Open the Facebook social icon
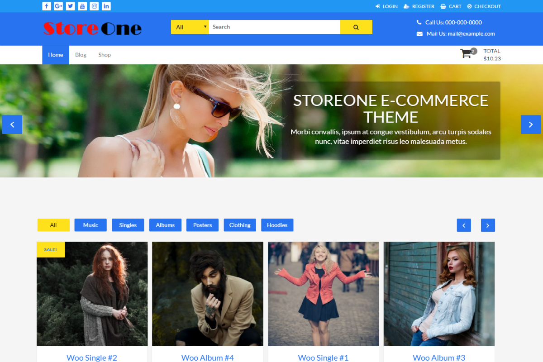Screen dimensions: 543x362 pos(47,6)
